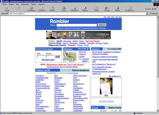Select the ISO encoding link

[116, 17]
